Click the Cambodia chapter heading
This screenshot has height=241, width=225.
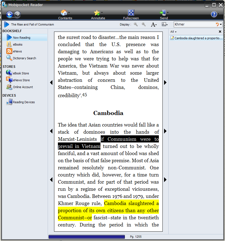[x=108, y=113]
